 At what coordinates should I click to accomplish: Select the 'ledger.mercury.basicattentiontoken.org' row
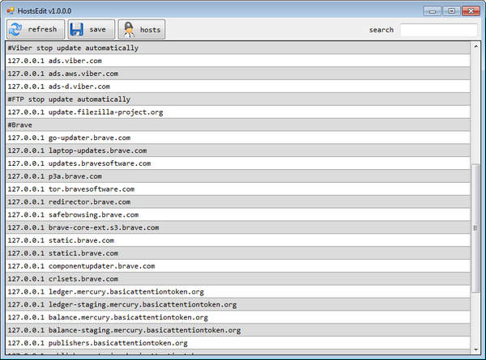pyautogui.click(x=237, y=292)
